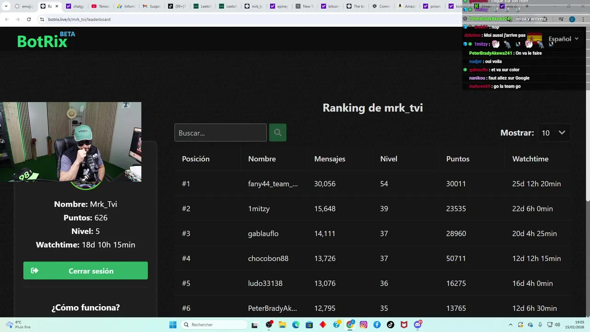Switch to the mrk_tv tab
Viewport: 590px width, 332px height.
point(254,6)
